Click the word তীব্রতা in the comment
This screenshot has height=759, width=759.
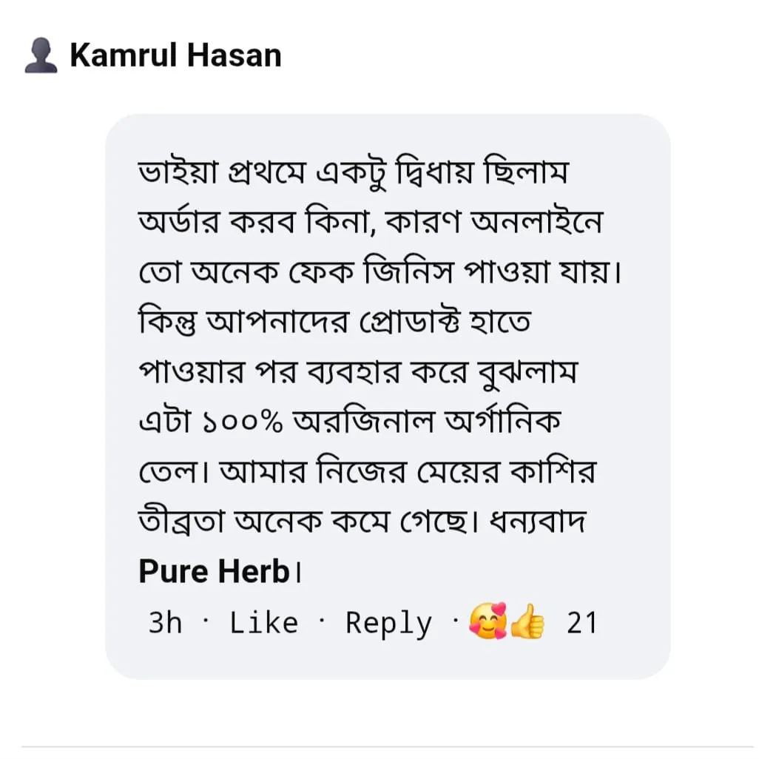click(x=181, y=522)
